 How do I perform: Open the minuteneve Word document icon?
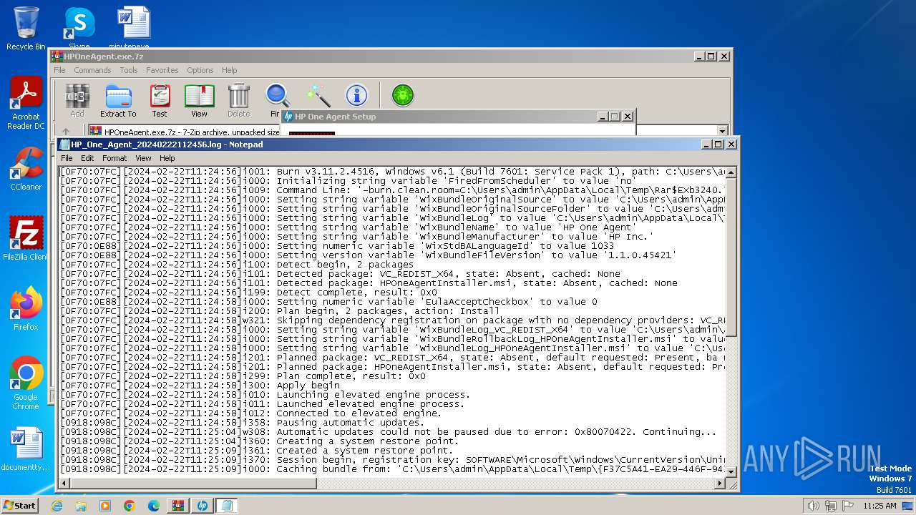[134, 28]
